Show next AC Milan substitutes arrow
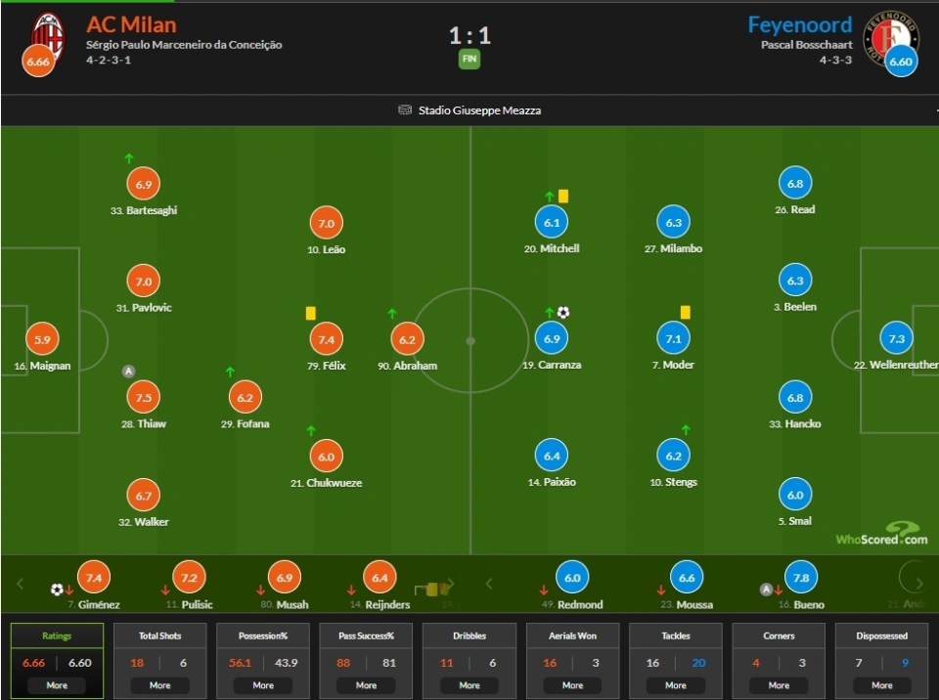The image size is (939, 700). pyautogui.click(x=452, y=584)
